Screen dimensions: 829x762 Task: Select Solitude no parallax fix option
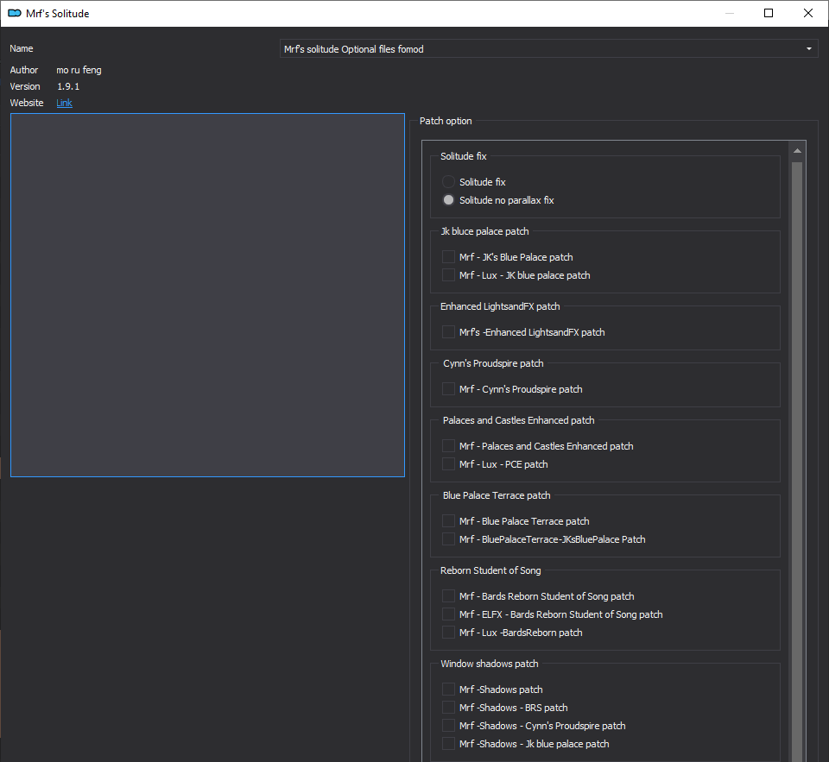click(x=448, y=200)
